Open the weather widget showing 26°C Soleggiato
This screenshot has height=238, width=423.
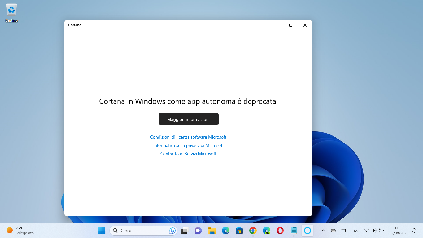pos(20,231)
